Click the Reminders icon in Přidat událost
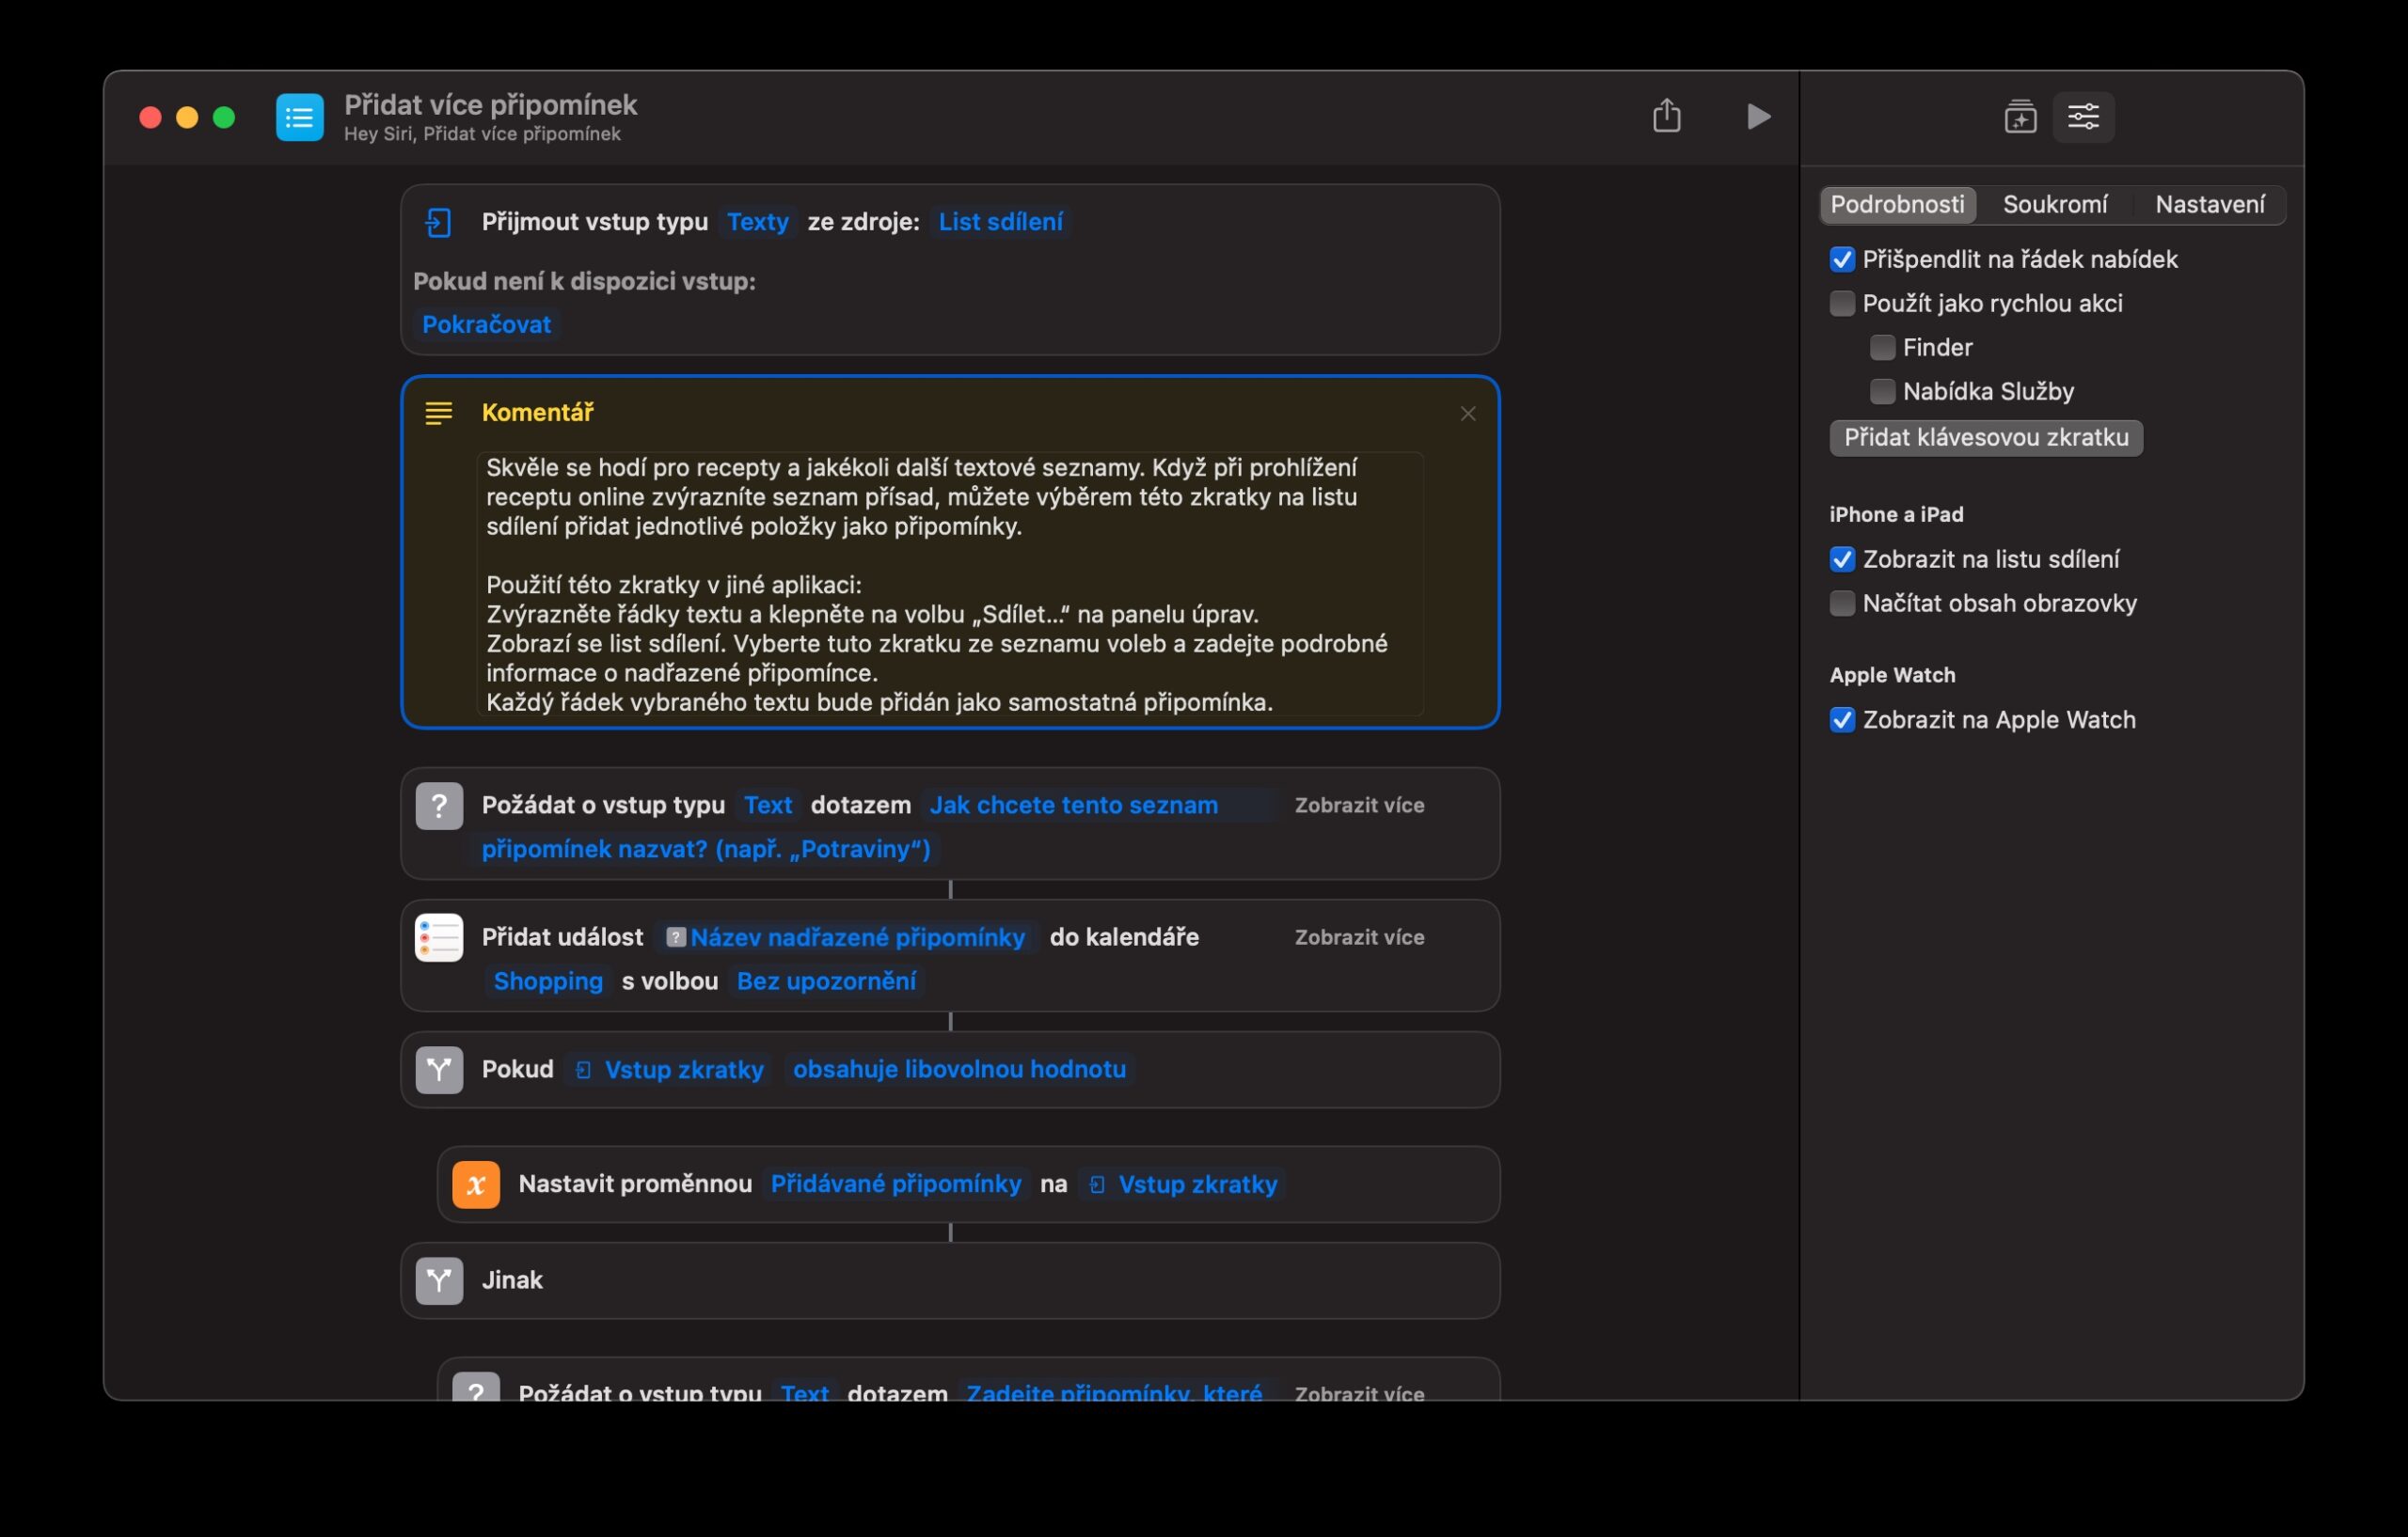The width and height of the screenshot is (2408, 1537). pos(439,937)
